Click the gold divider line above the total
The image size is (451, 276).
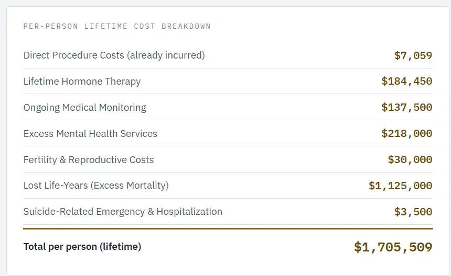pyautogui.click(x=228, y=228)
